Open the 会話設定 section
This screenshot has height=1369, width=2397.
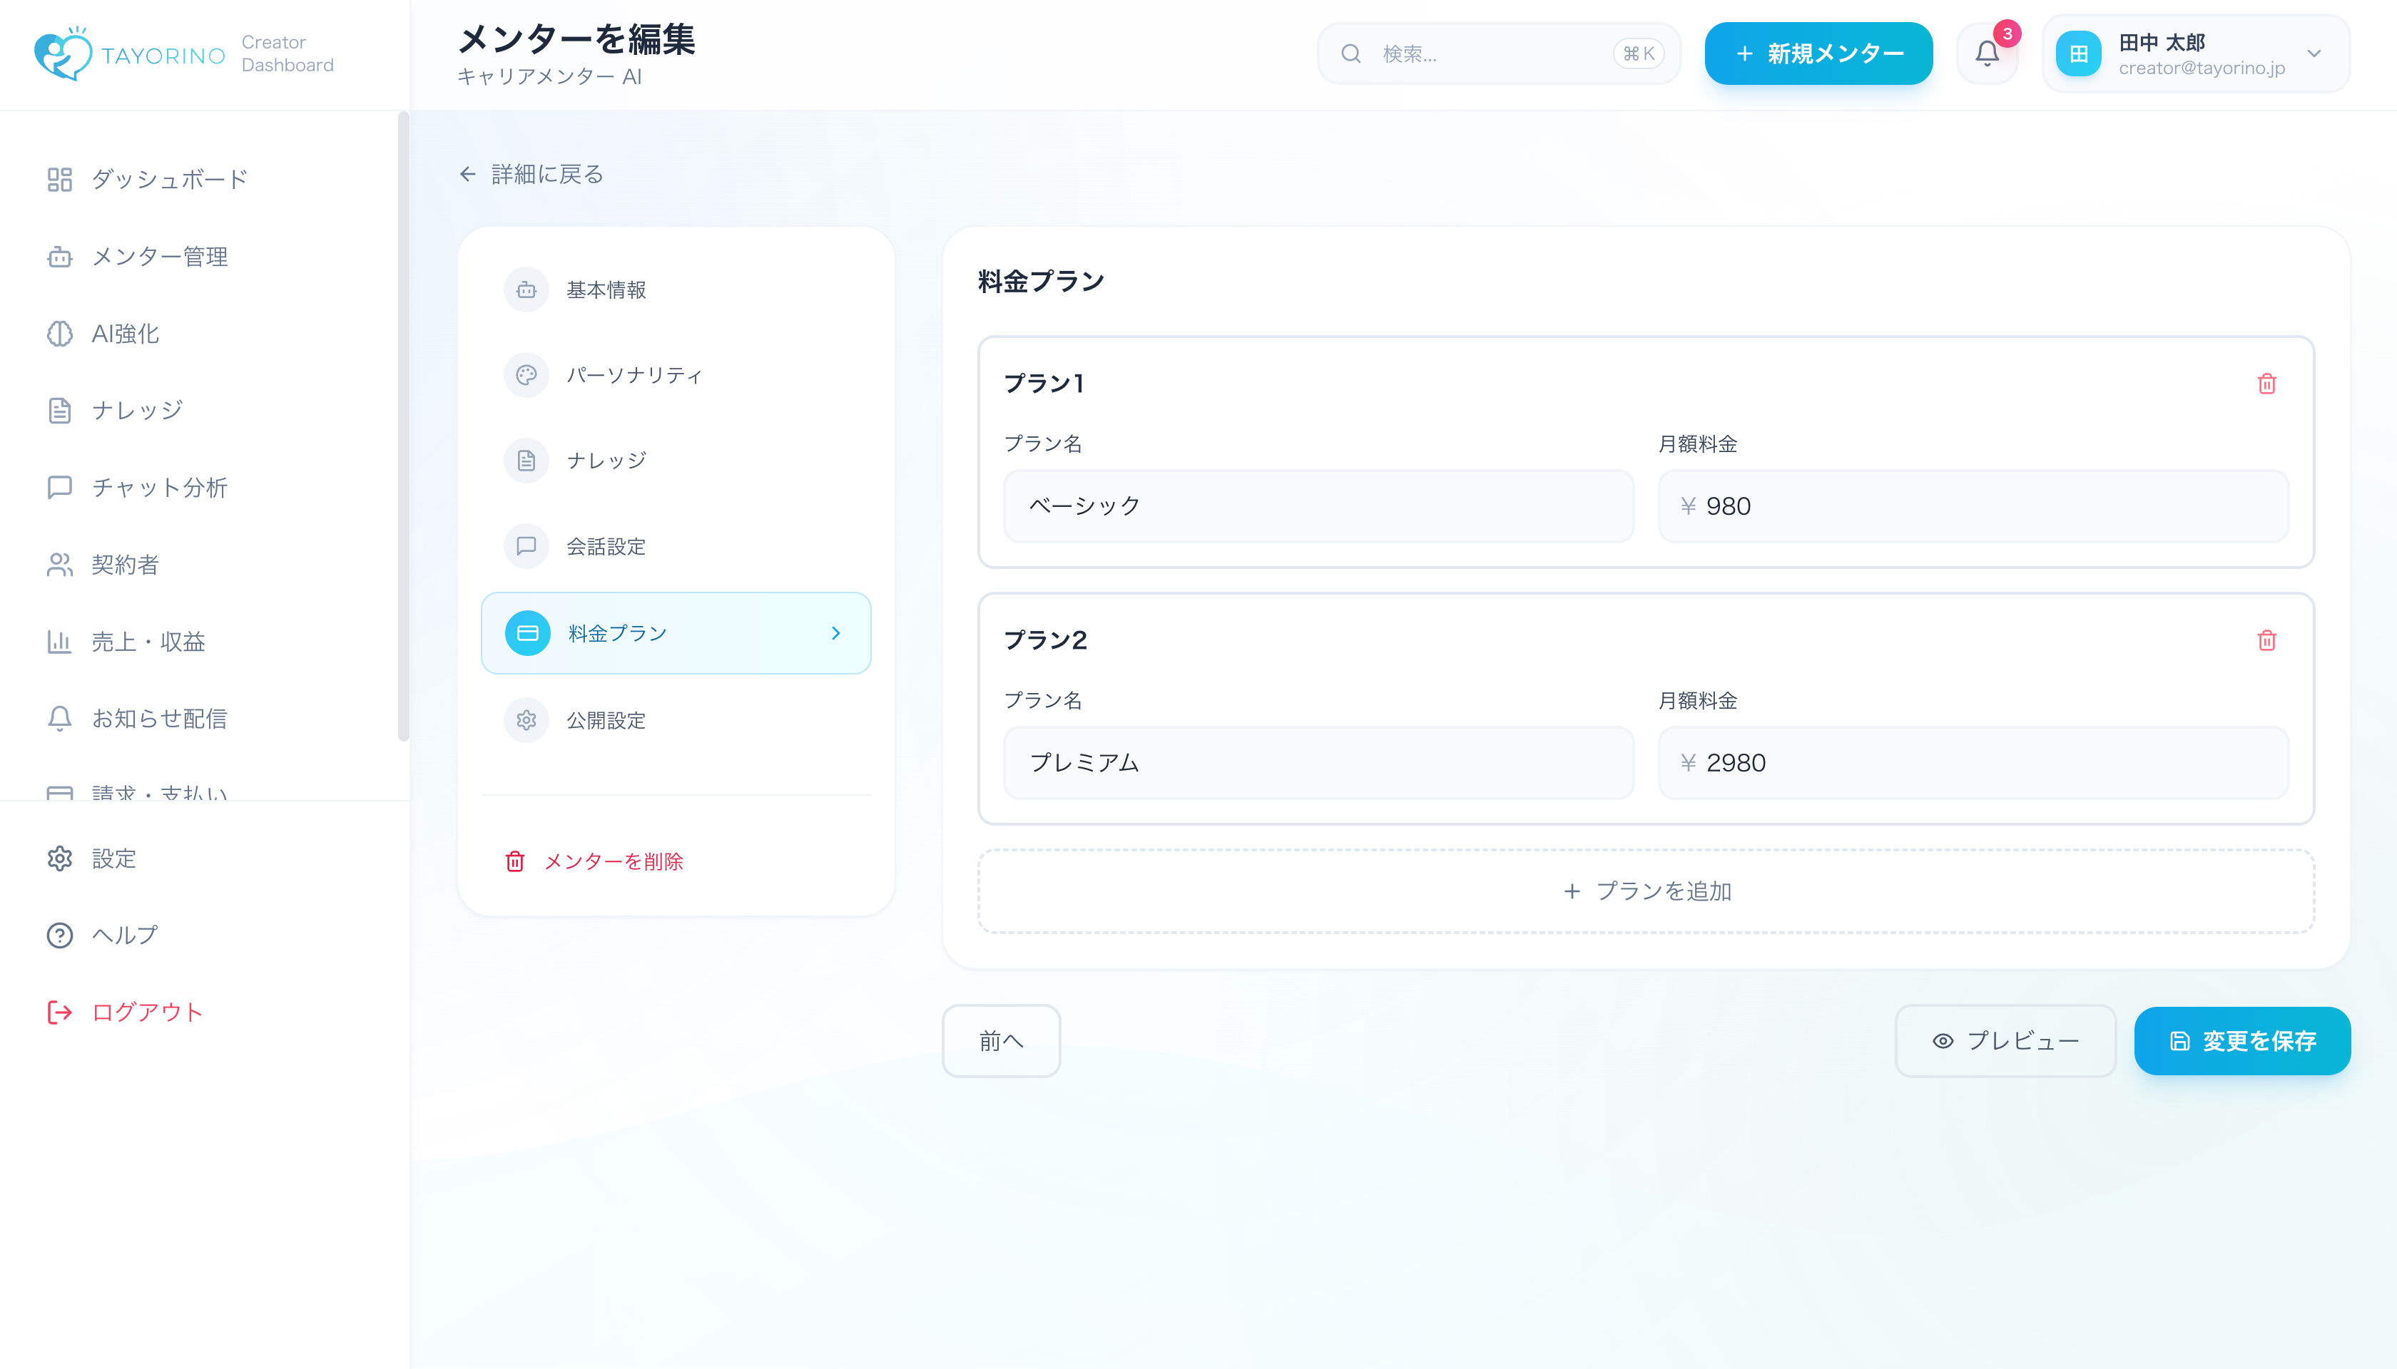pos(605,546)
